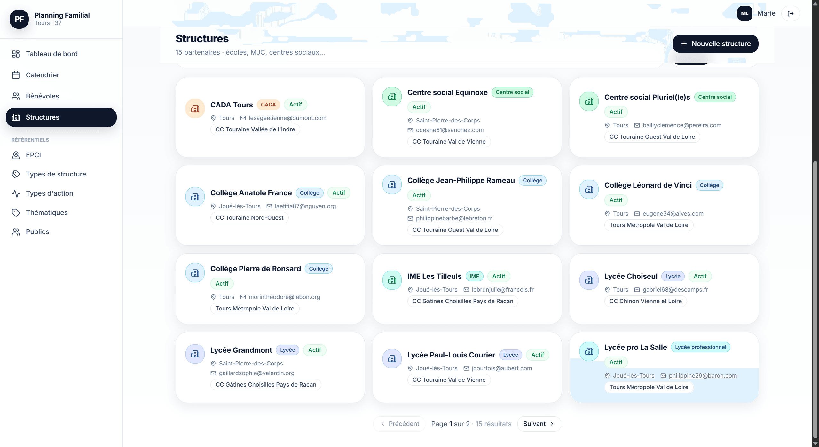Click the Précédent pagination button
Screen dimensions: 819x447
pyautogui.click(x=399, y=424)
